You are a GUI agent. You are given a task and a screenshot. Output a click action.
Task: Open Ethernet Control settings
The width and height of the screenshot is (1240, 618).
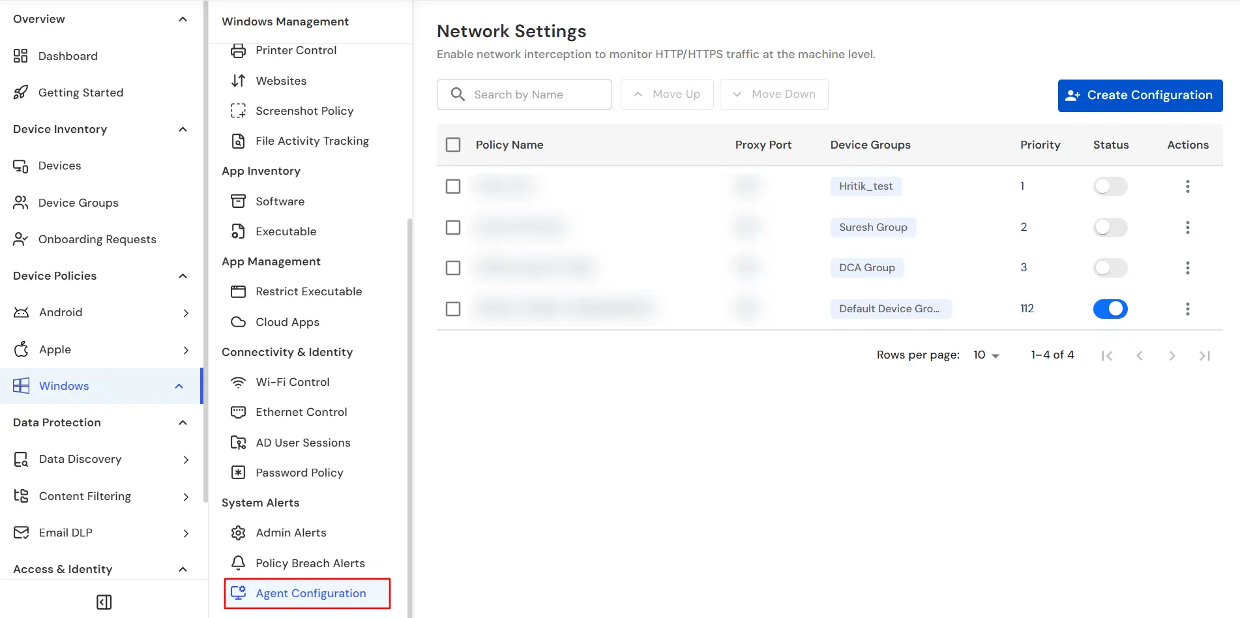point(301,411)
